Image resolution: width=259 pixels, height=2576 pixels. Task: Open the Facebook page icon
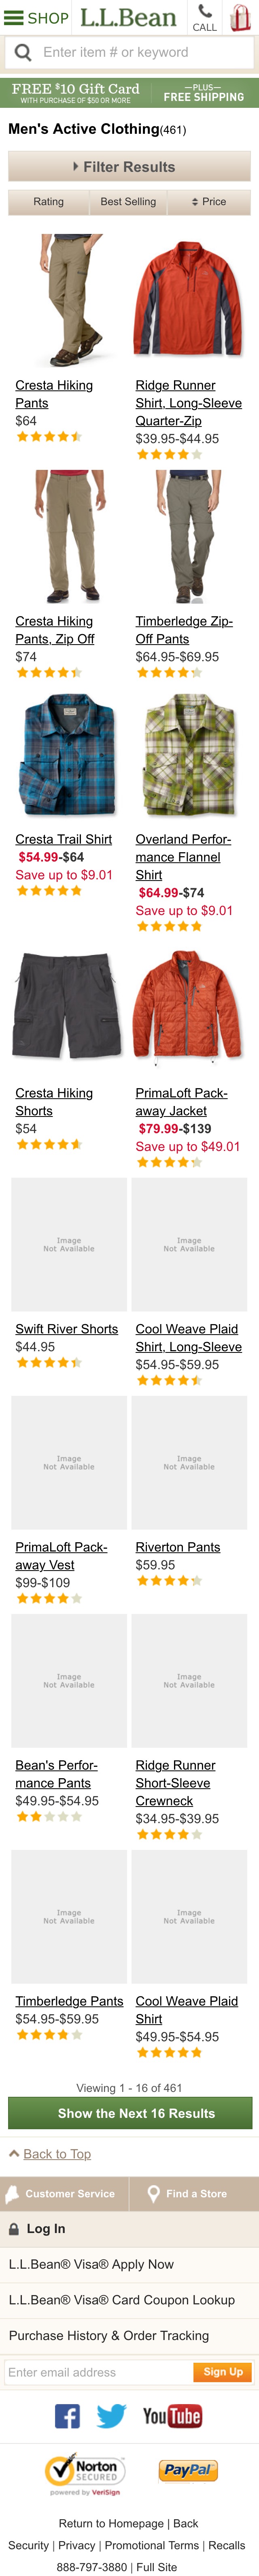pyautogui.click(x=67, y=2415)
